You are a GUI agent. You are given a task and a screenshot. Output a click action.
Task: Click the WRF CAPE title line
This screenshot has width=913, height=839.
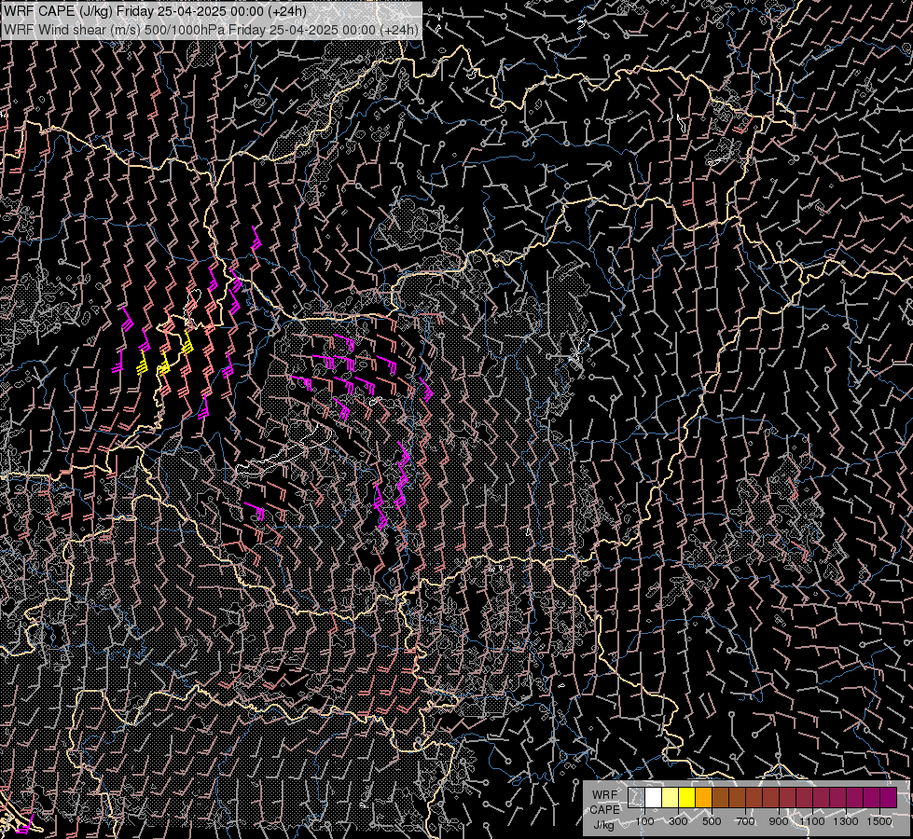(155, 11)
